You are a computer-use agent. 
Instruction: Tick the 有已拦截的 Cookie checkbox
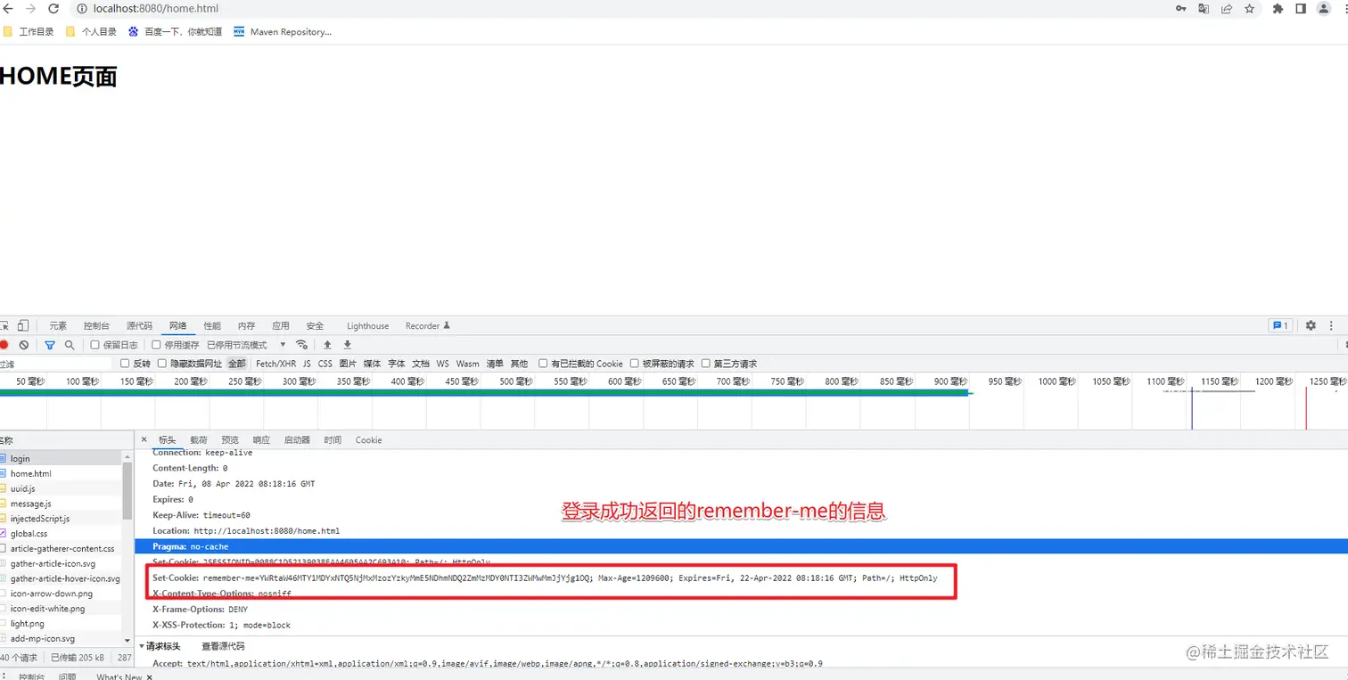543,364
